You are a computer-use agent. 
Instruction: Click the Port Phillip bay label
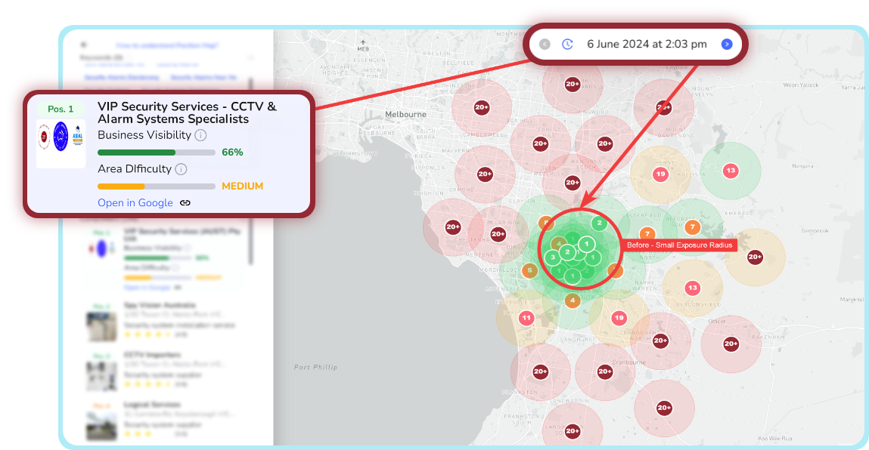pos(315,367)
